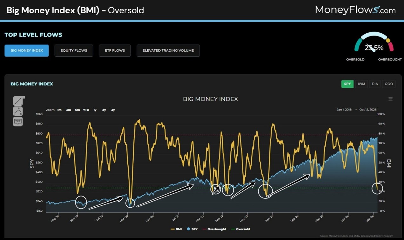
Task: Toggle BMI series in the legend
Action: [176, 229]
